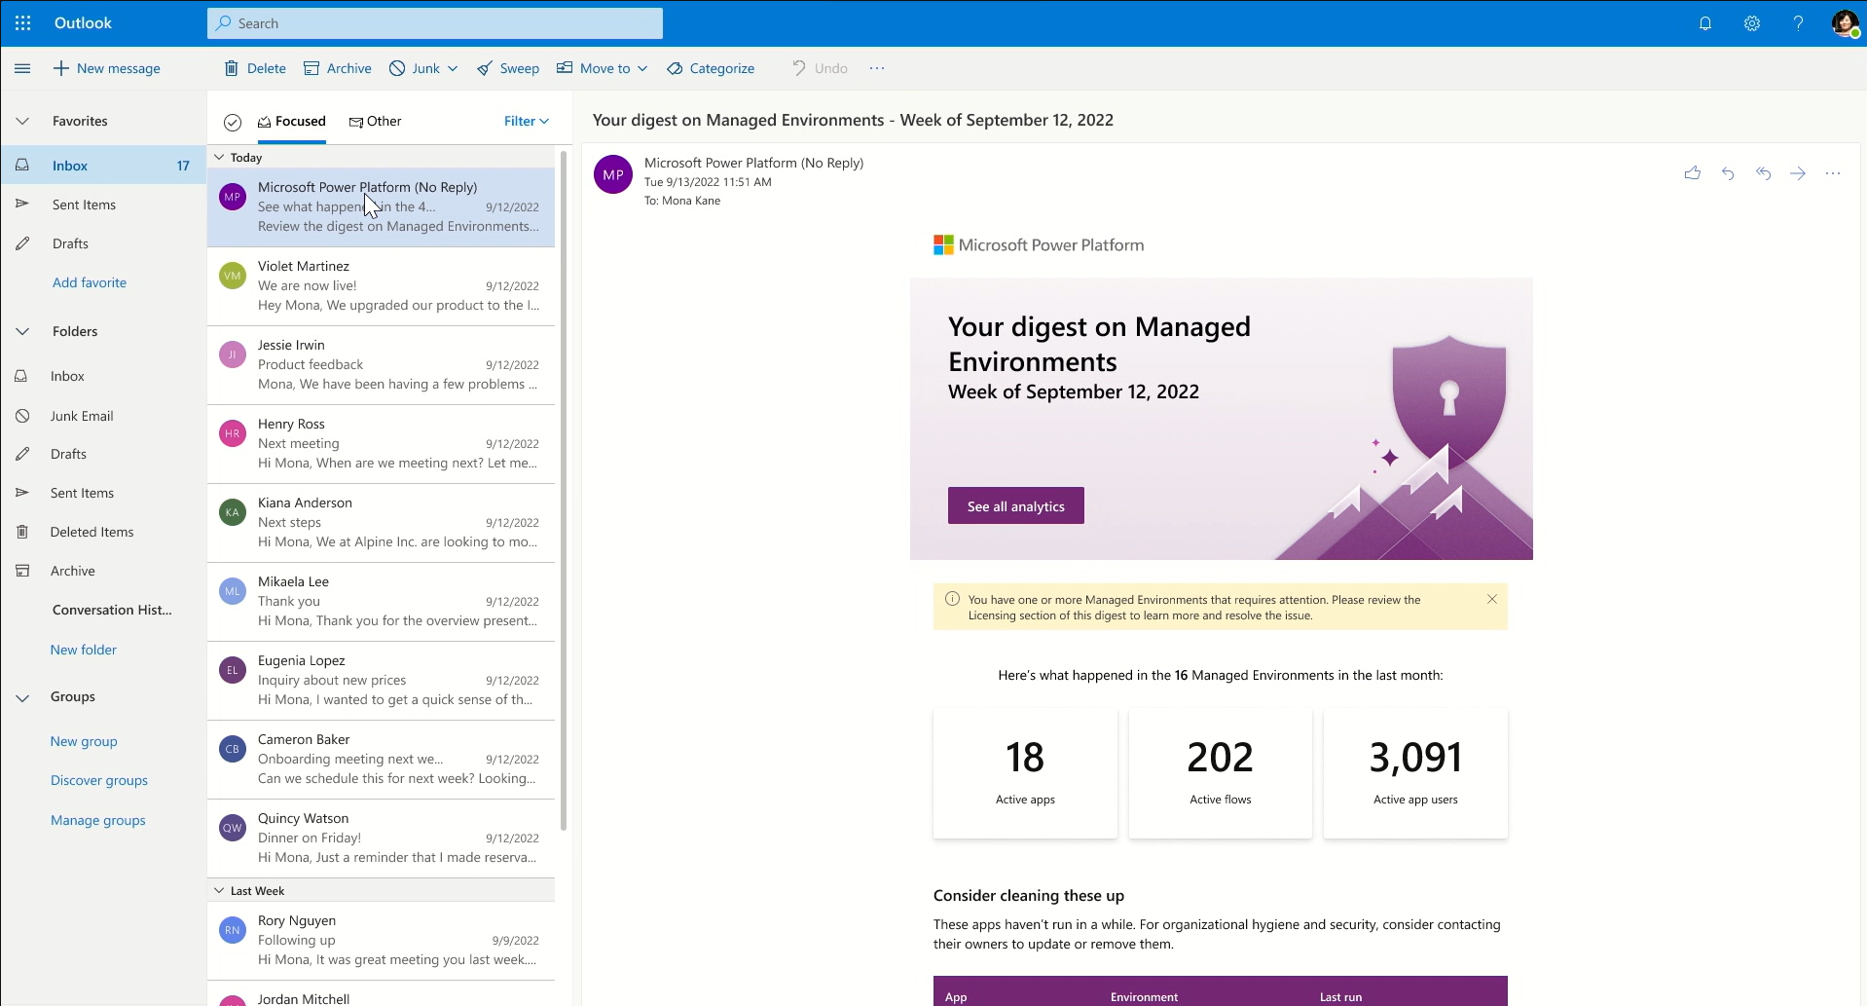Click Quincy Watson's QW avatar
Screen dimensions: 1867x1006
point(233,828)
